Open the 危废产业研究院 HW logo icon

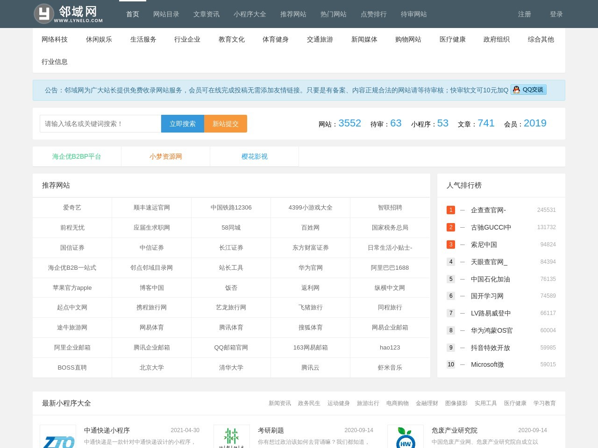point(405,437)
